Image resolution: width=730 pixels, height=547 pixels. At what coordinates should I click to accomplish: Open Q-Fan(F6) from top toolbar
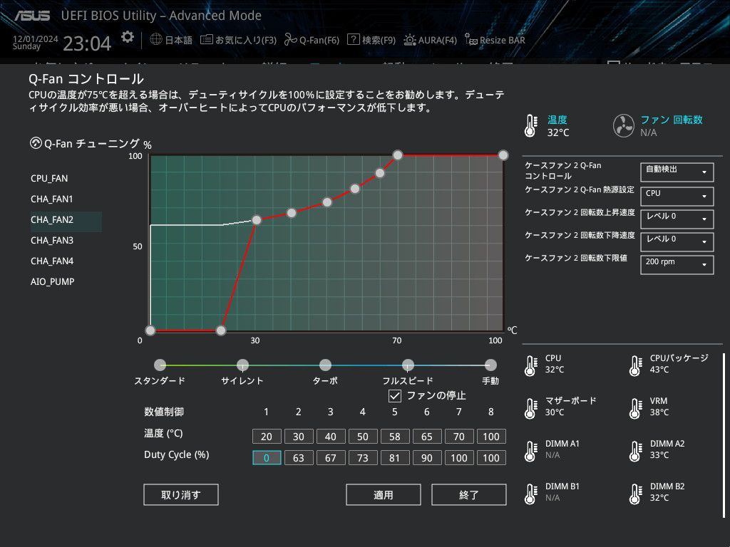312,40
